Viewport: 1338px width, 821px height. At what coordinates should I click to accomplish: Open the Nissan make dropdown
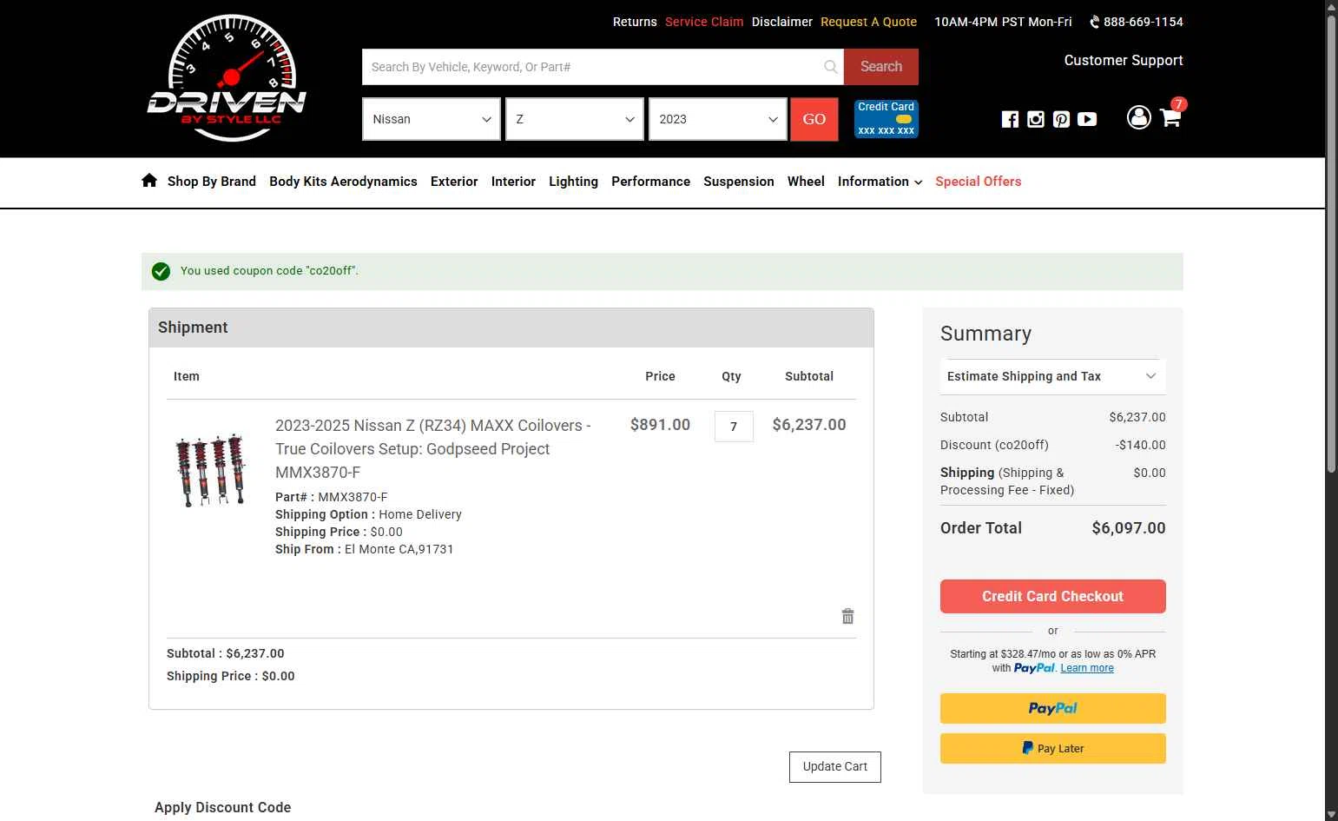pos(432,119)
